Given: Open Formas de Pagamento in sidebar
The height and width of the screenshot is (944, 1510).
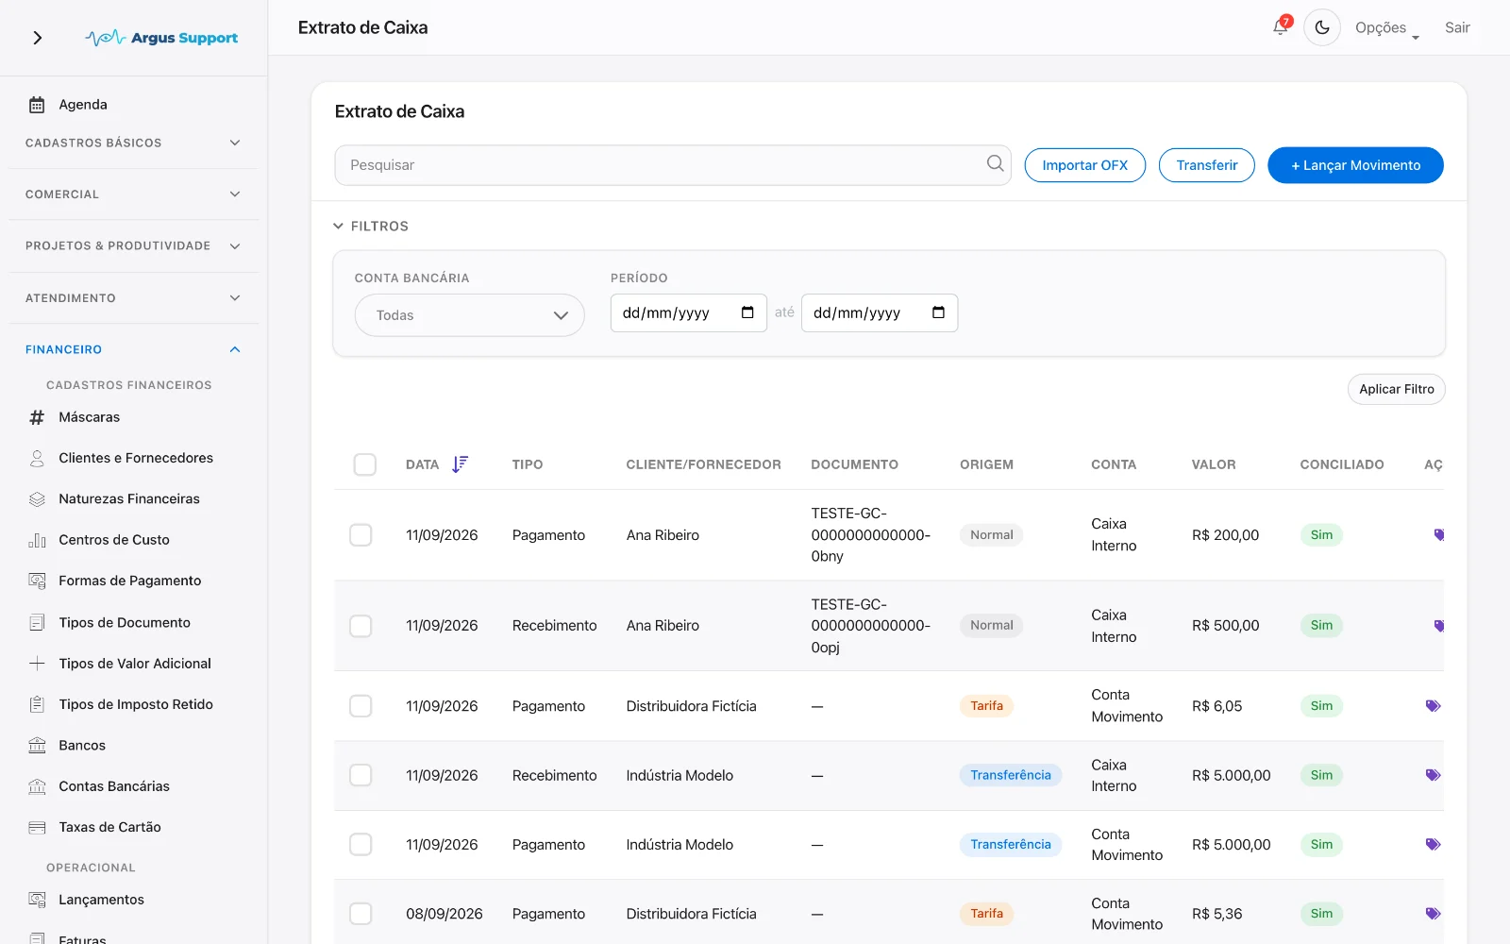Looking at the screenshot, I should (115, 581).
